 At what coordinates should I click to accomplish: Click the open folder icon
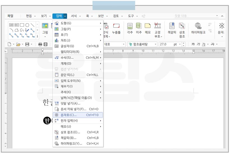[18, 44]
